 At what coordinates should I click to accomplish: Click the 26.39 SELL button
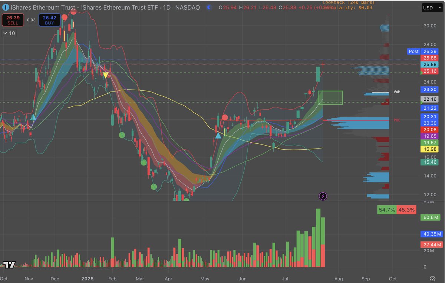(x=13, y=20)
